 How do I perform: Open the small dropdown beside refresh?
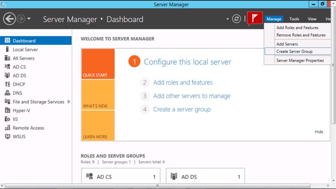[227, 19]
